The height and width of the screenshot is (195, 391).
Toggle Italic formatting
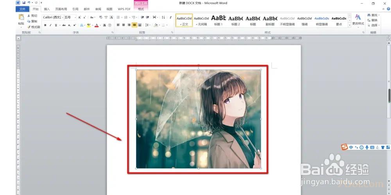[x=50, y=25]
